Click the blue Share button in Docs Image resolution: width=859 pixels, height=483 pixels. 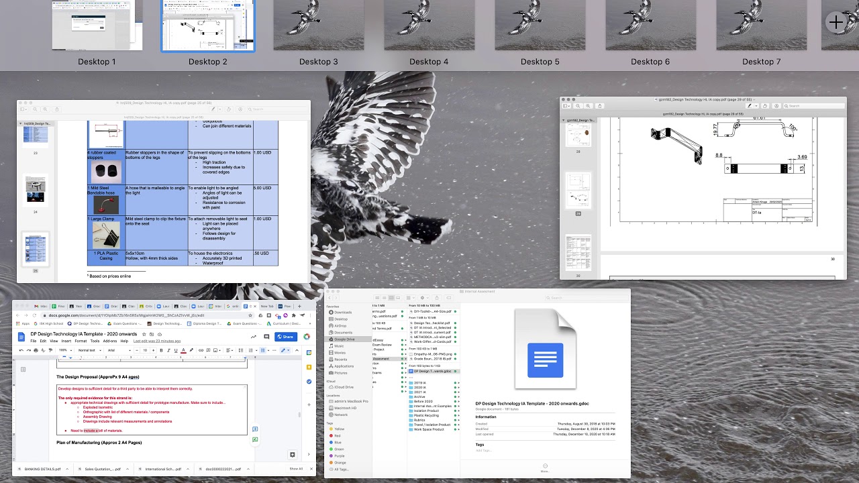(286, 337)
